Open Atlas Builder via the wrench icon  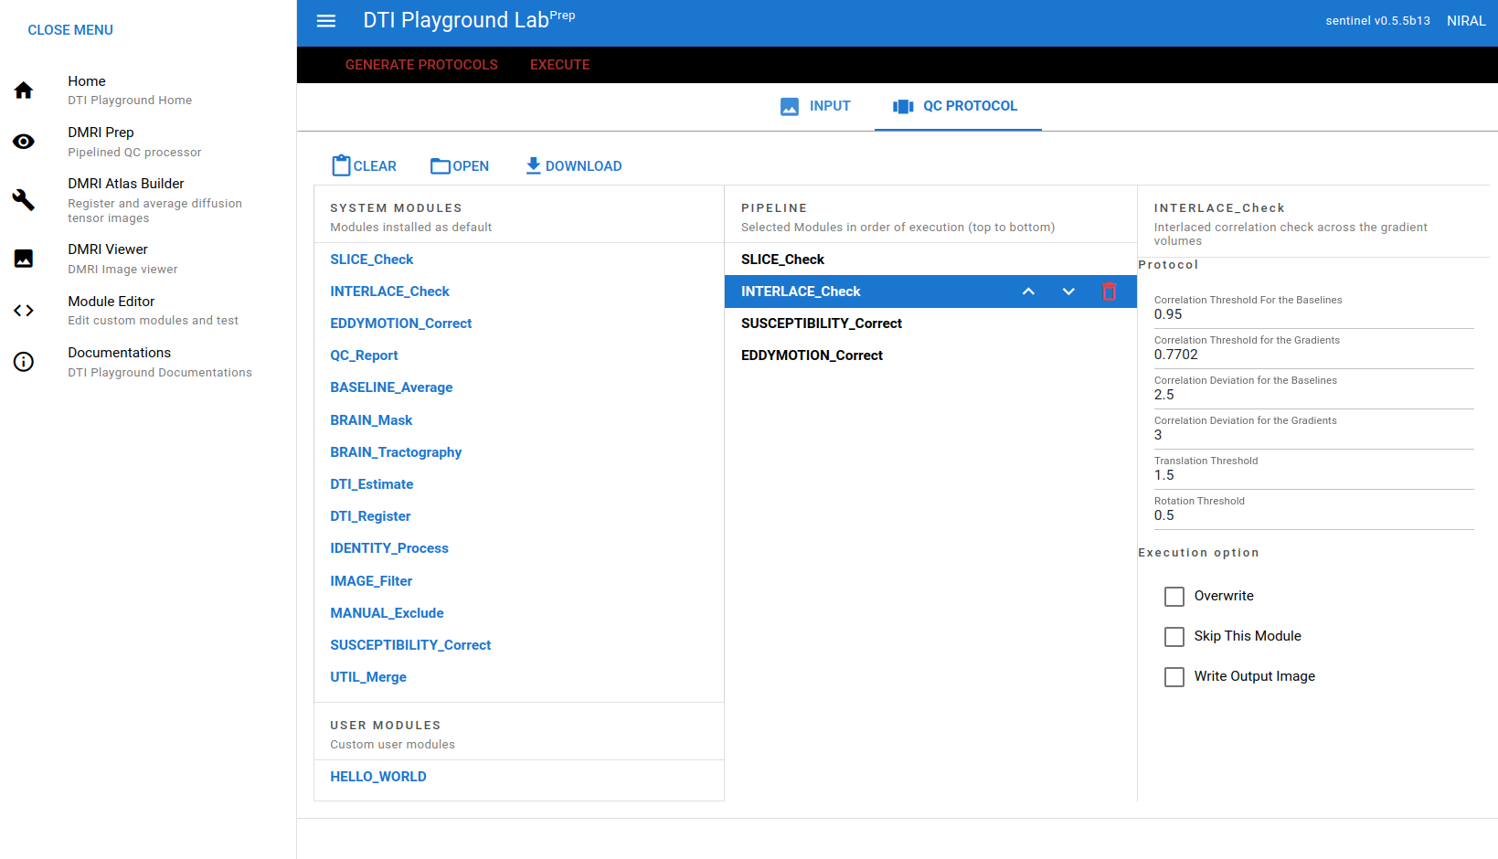[24, 200]
